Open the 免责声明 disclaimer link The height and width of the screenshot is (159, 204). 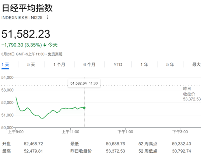click(55, 54)
